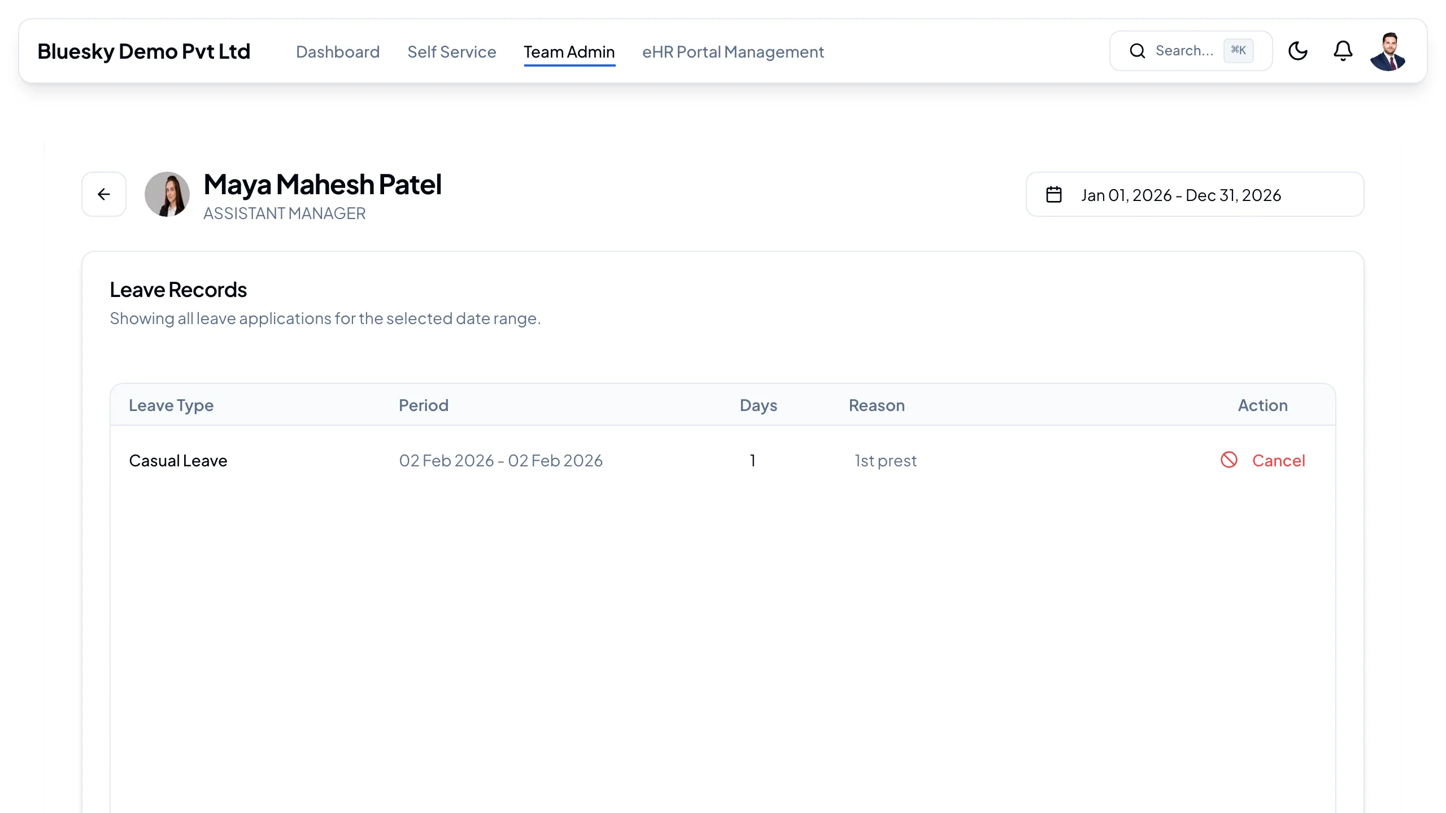Toggle dark mode moon icon
The height and width of the screenshot is (813, 1446).
(x=1298, y=51)
